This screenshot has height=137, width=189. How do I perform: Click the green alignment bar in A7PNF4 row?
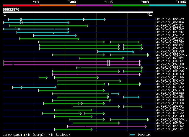tap(102, 58)
